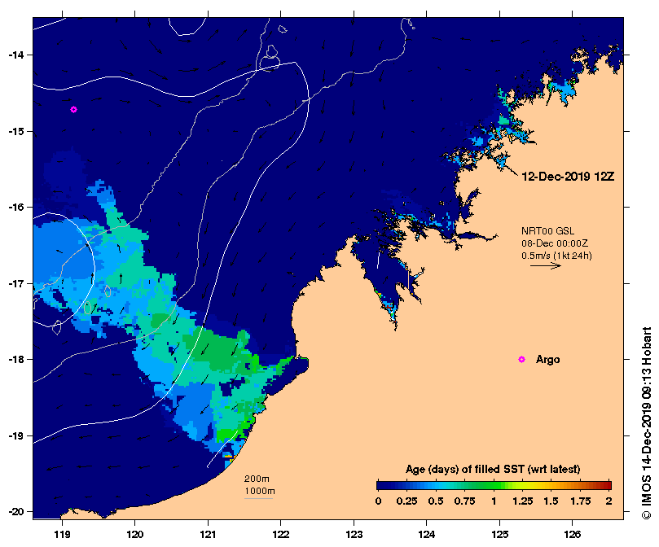Click the 0.5m/s (1kt 24h) velocity scale text

pyautogui.click(x=556, y=256)
